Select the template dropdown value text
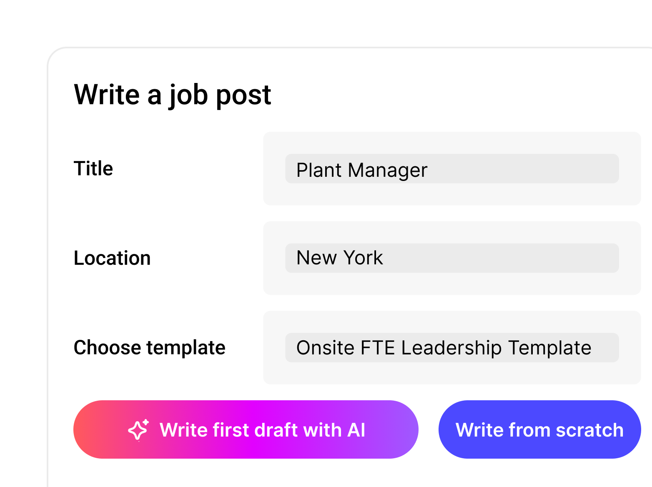 click(444, 347)
